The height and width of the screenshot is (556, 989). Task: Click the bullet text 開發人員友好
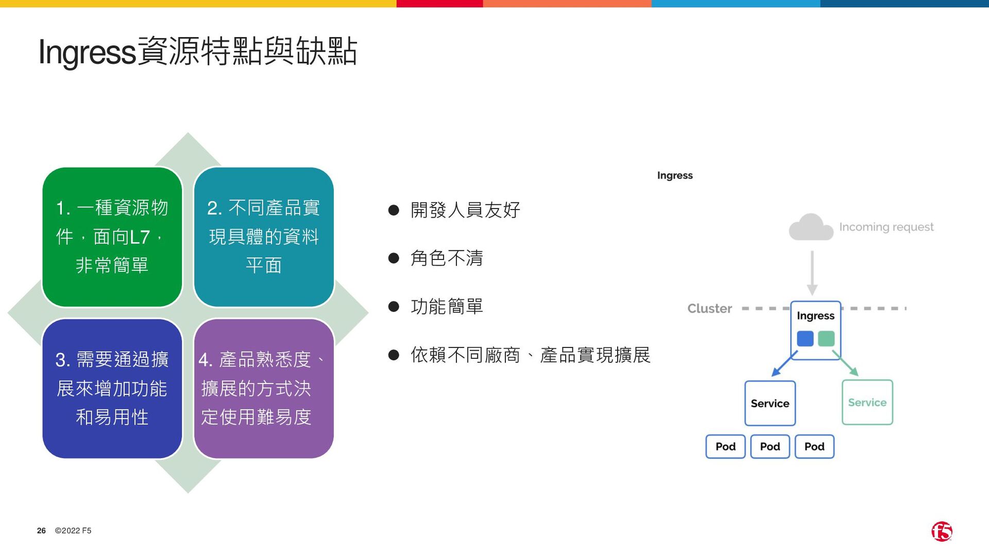tap(465, 210)
